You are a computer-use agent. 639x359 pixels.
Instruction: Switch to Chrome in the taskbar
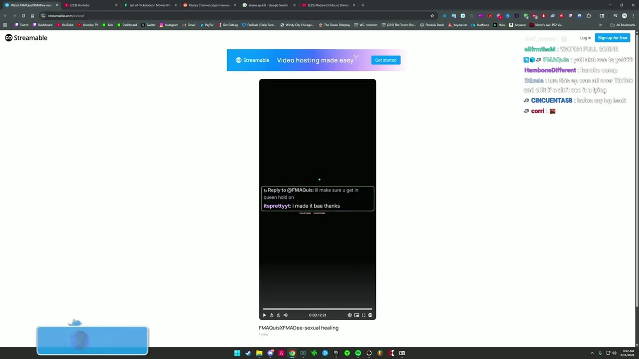tap(292, 353)
